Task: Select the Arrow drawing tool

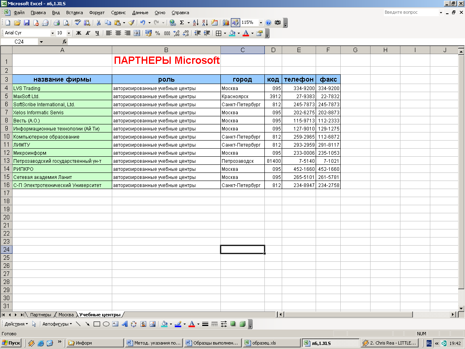Action: [x=88, y=324]
